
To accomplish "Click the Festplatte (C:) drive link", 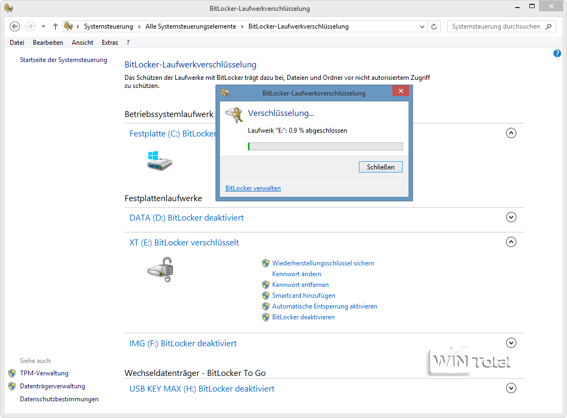I will pyautogui.click(x=172, y=134).
